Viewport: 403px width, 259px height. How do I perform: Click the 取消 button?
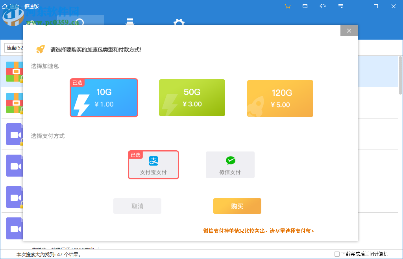coord(137,206)
